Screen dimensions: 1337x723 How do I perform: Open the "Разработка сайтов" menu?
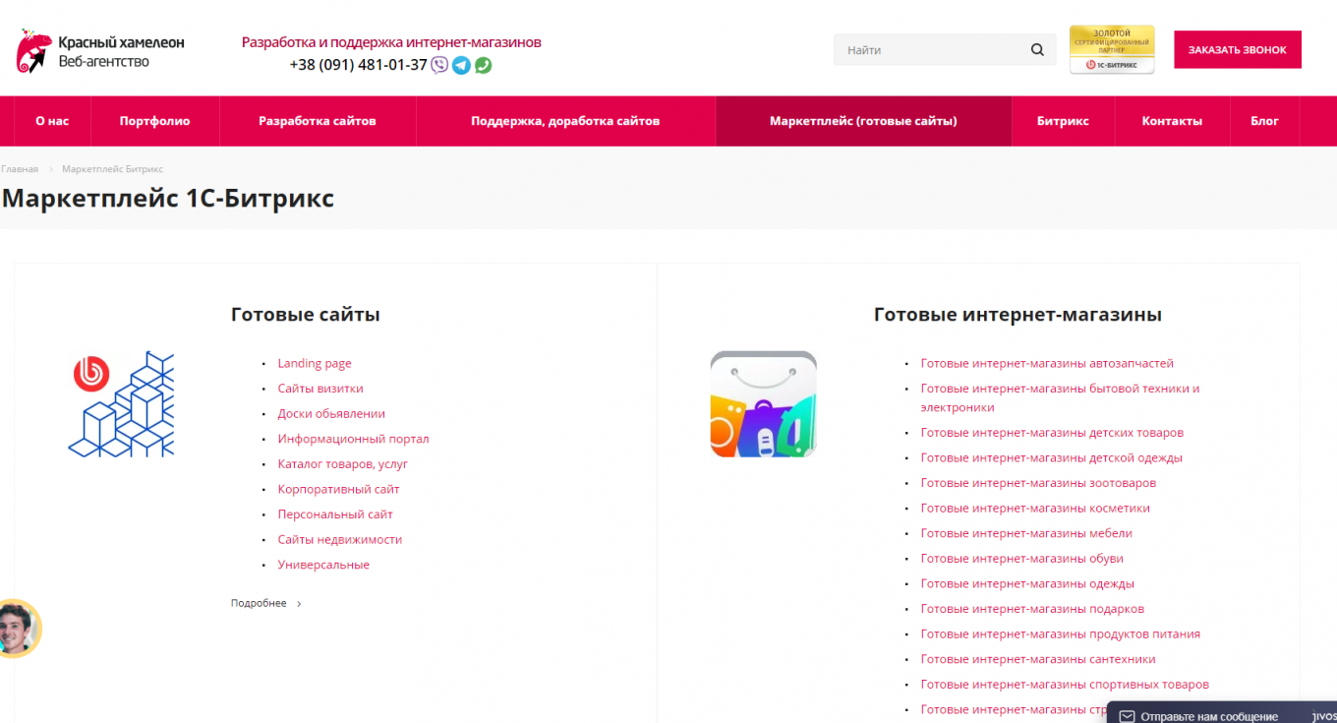tap(318, 121)
